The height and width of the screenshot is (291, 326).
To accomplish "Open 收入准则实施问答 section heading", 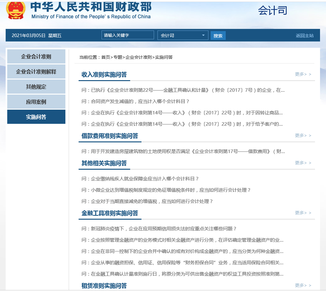I will [x=104, y=74].
